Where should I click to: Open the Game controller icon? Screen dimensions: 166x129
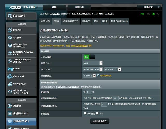[x=10, y=69]
